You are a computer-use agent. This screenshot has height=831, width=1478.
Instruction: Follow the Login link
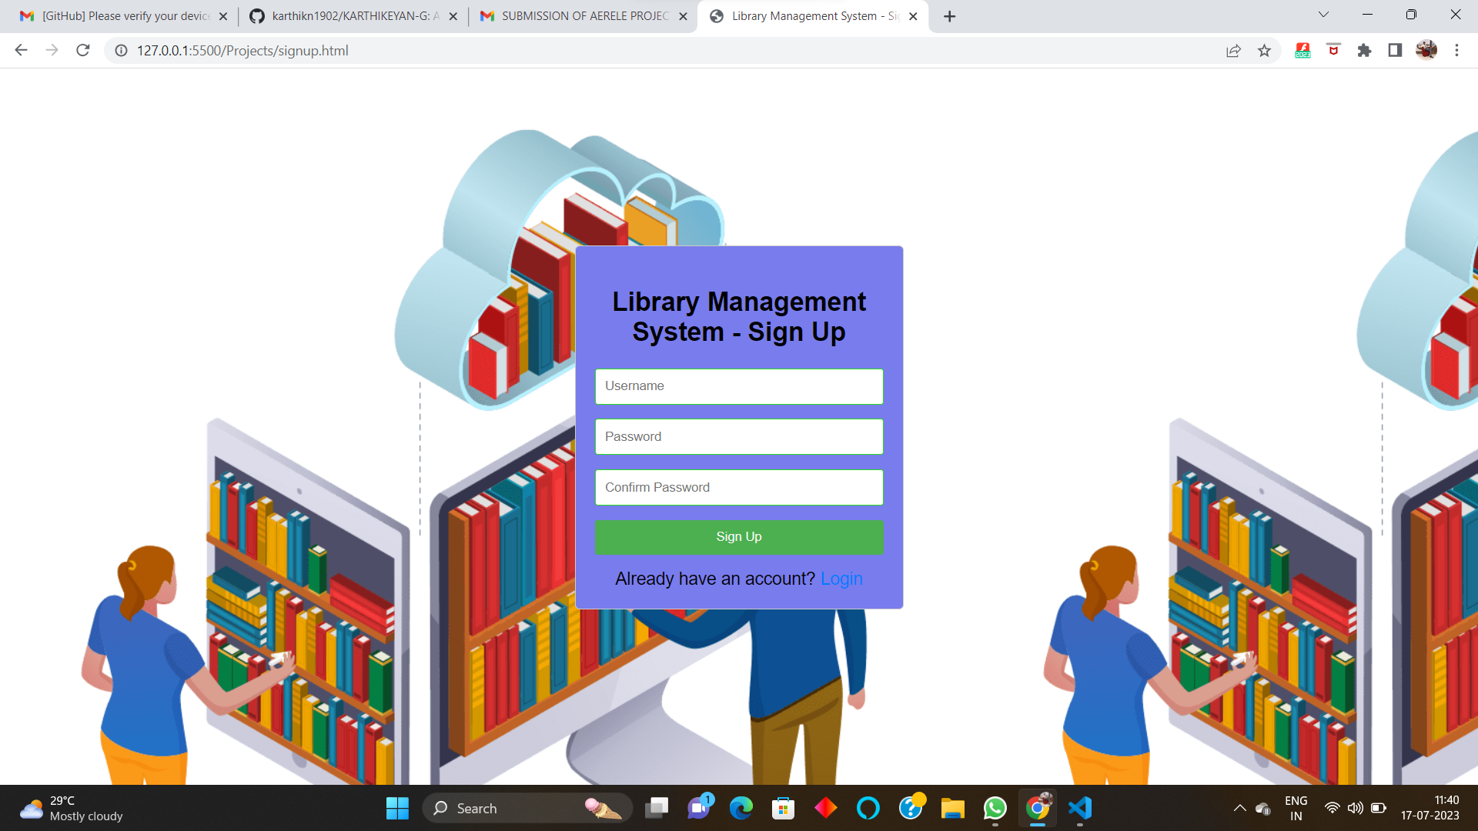(x=841, y=579)
